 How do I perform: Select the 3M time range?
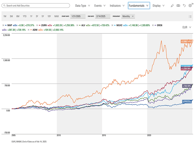pyautogui.click(x=11, y=16)
